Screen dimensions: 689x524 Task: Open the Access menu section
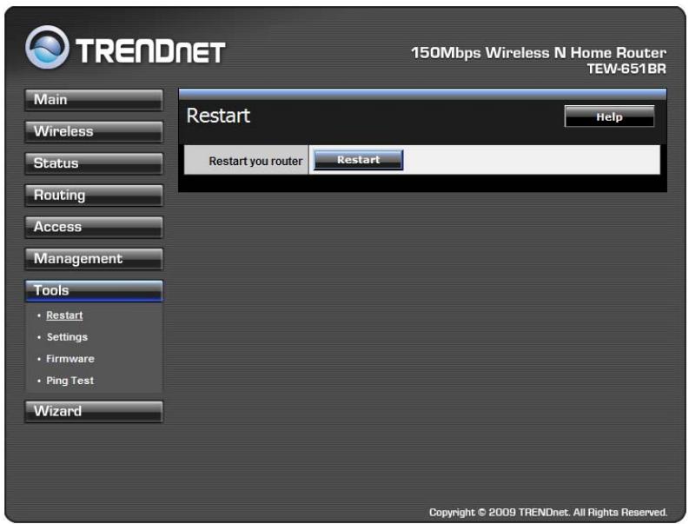(x=94, y=227)
